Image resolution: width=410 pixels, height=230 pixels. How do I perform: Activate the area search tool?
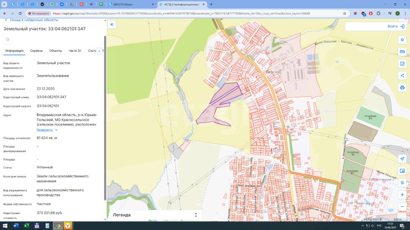click(x=402, y=64)
